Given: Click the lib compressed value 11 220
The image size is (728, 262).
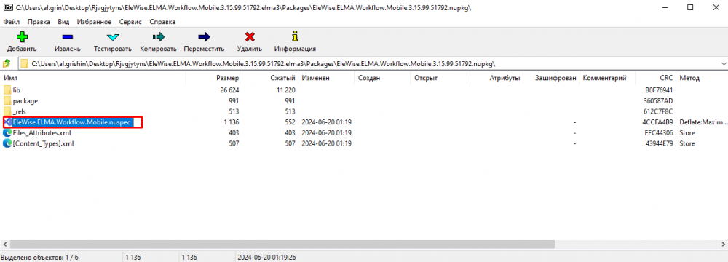Looking at the screenshot, I should pyautogui.click(x=285, y=90).
